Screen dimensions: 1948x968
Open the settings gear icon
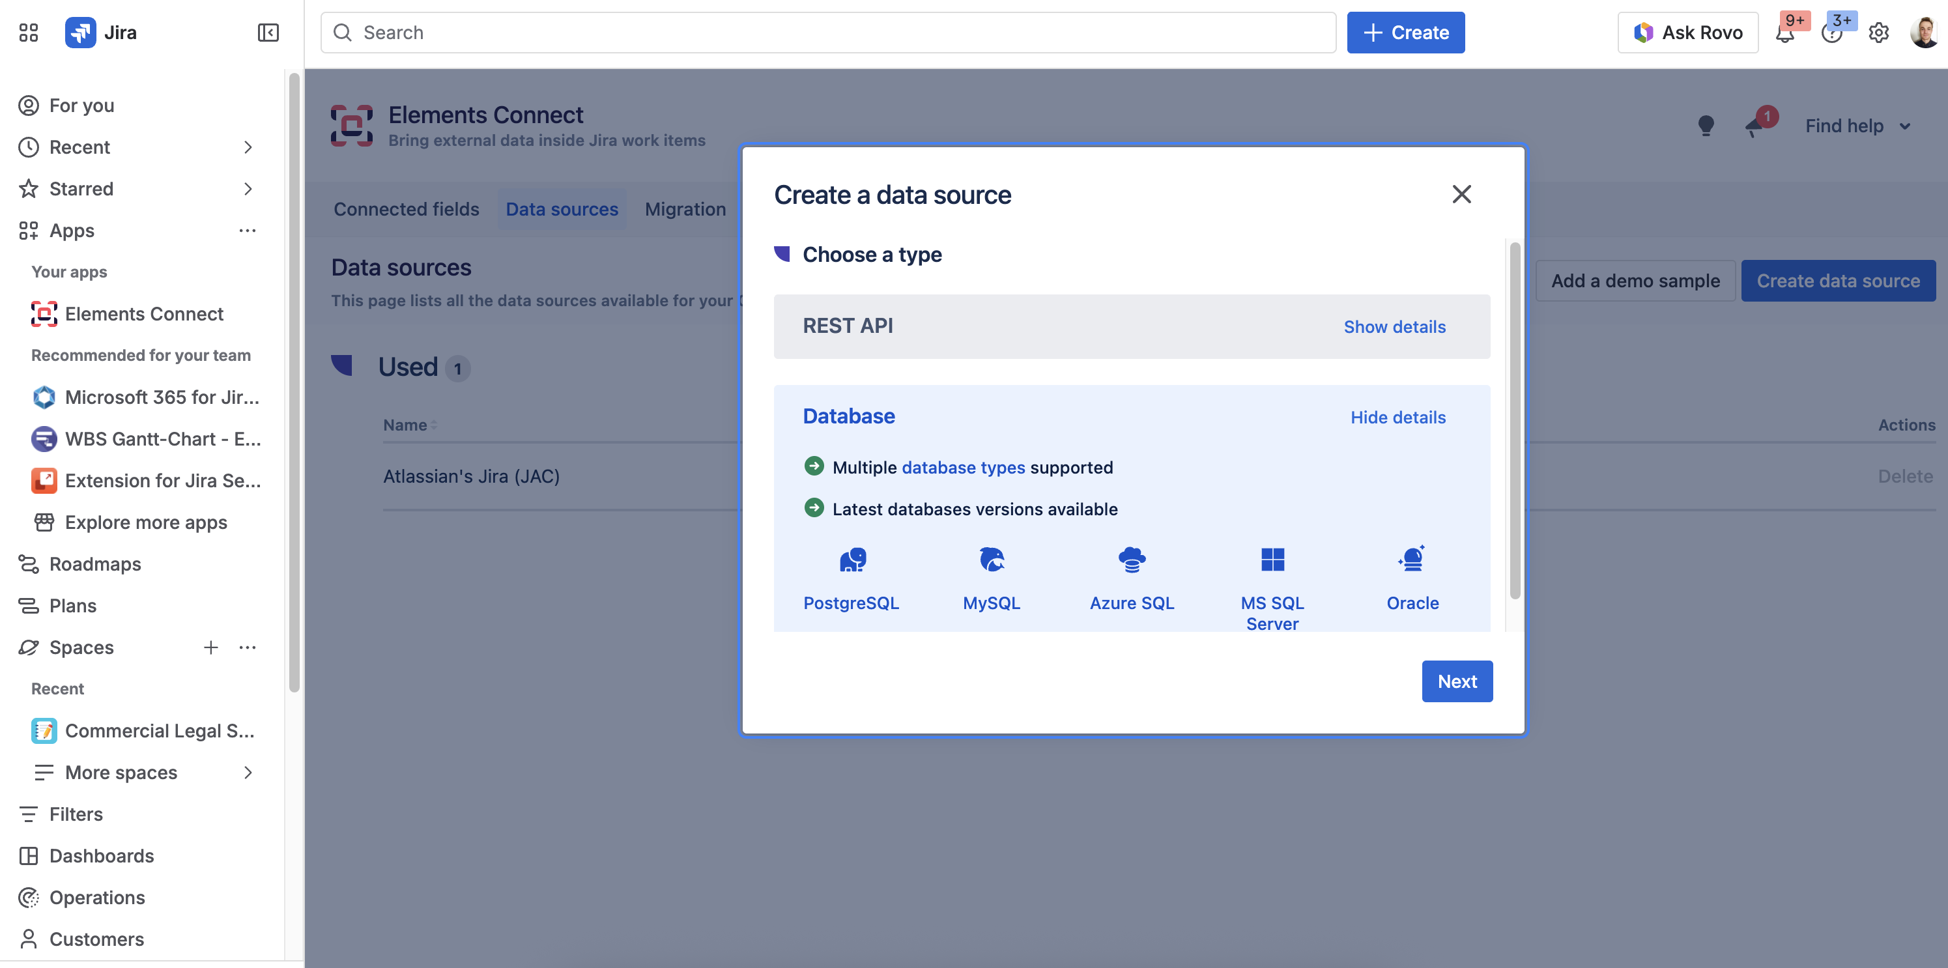click(x=1878, y=33)
